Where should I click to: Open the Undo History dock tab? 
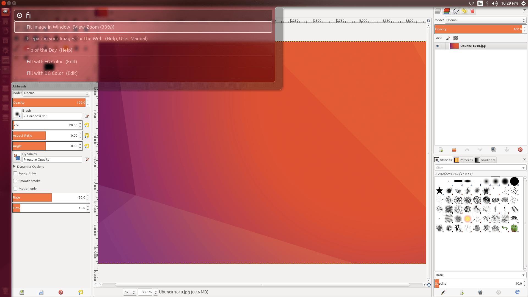coord(464,11)
